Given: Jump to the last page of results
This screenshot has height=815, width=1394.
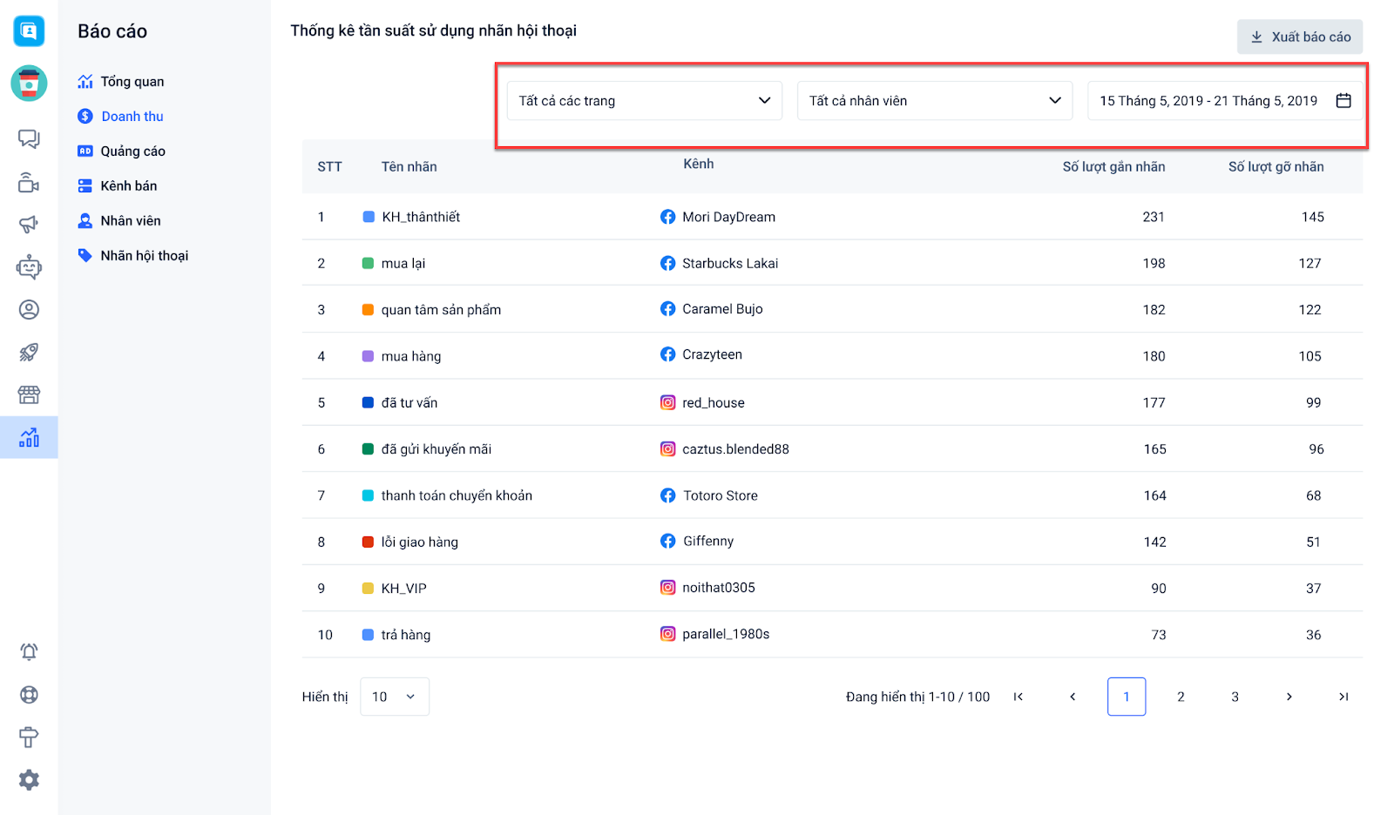Looking at the screenshot, I should [1343, 697].
